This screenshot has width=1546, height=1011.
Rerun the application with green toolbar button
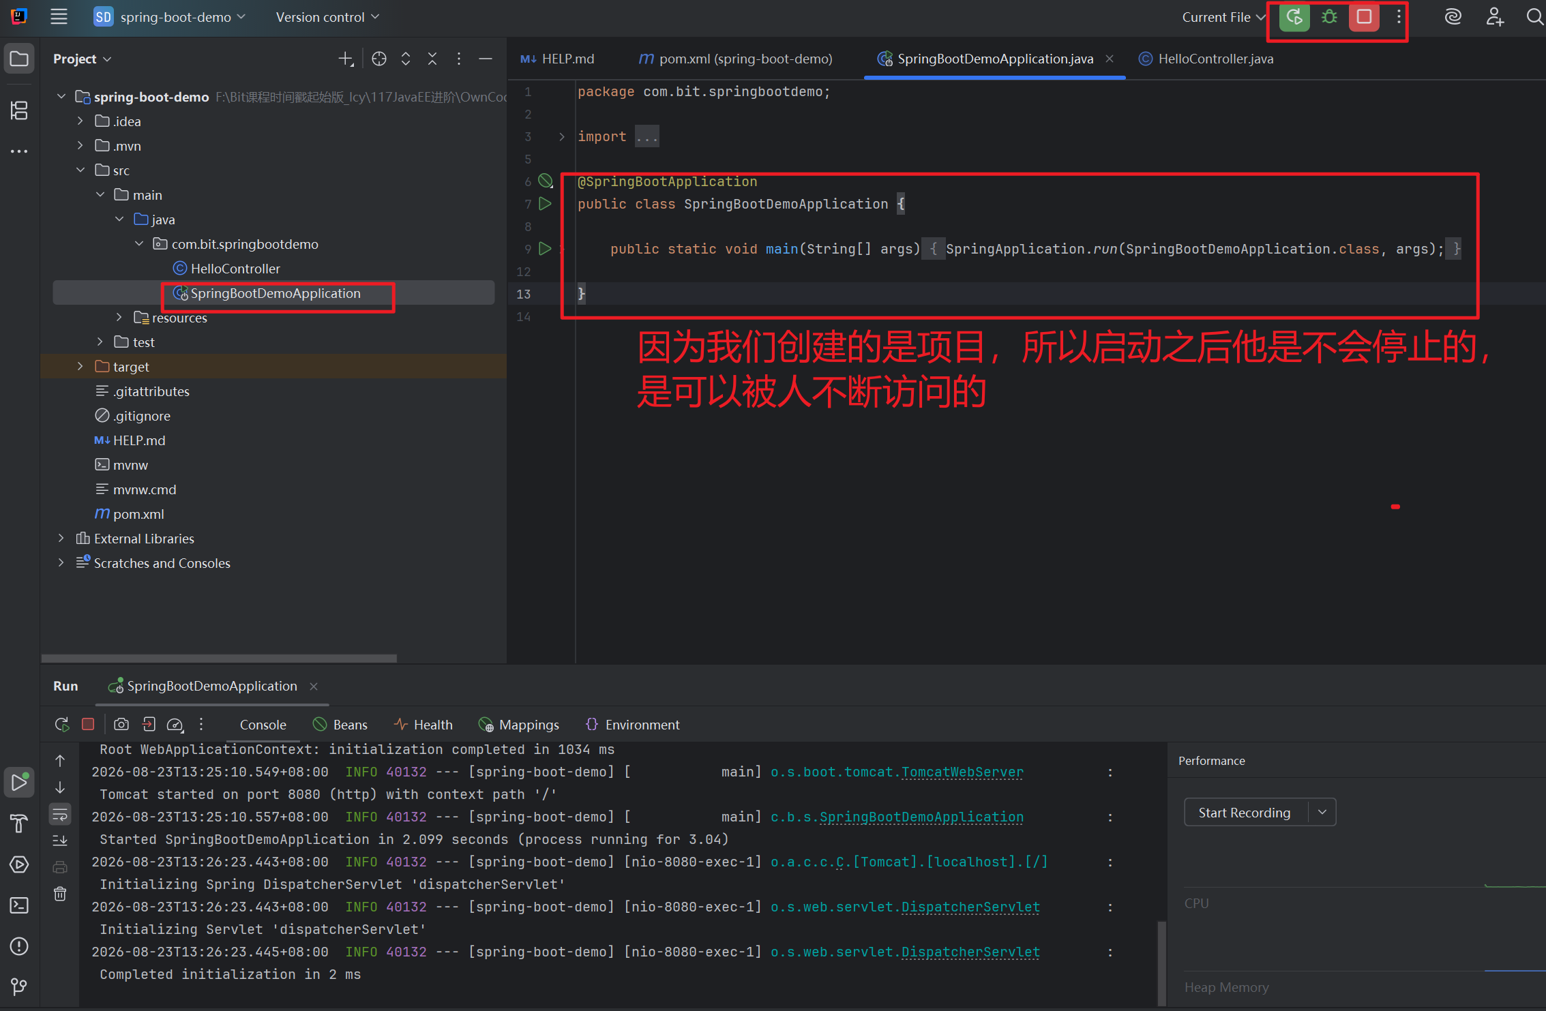click(1294, 17)
